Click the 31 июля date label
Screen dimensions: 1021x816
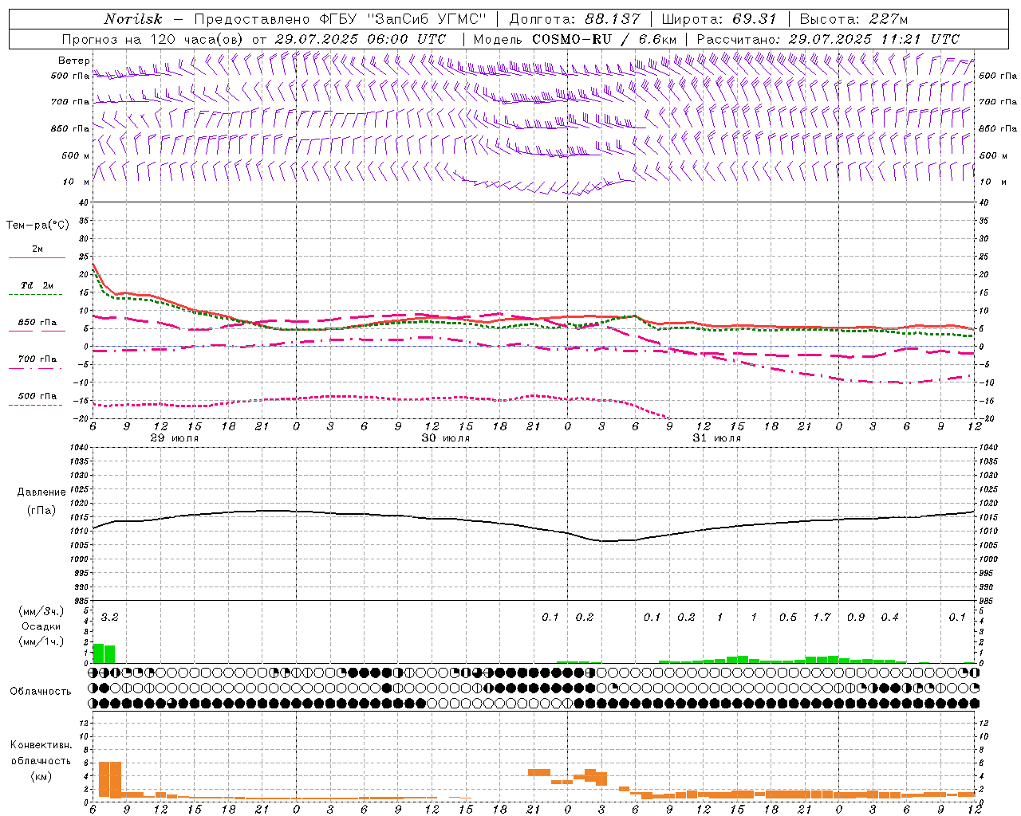click(717, 438)
